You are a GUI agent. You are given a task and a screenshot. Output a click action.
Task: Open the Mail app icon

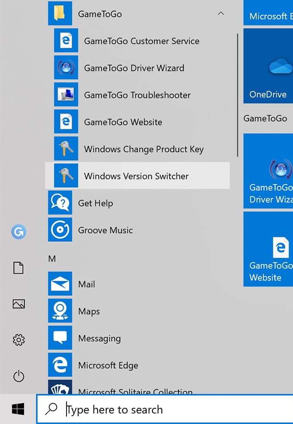click(x=60, y=284)
